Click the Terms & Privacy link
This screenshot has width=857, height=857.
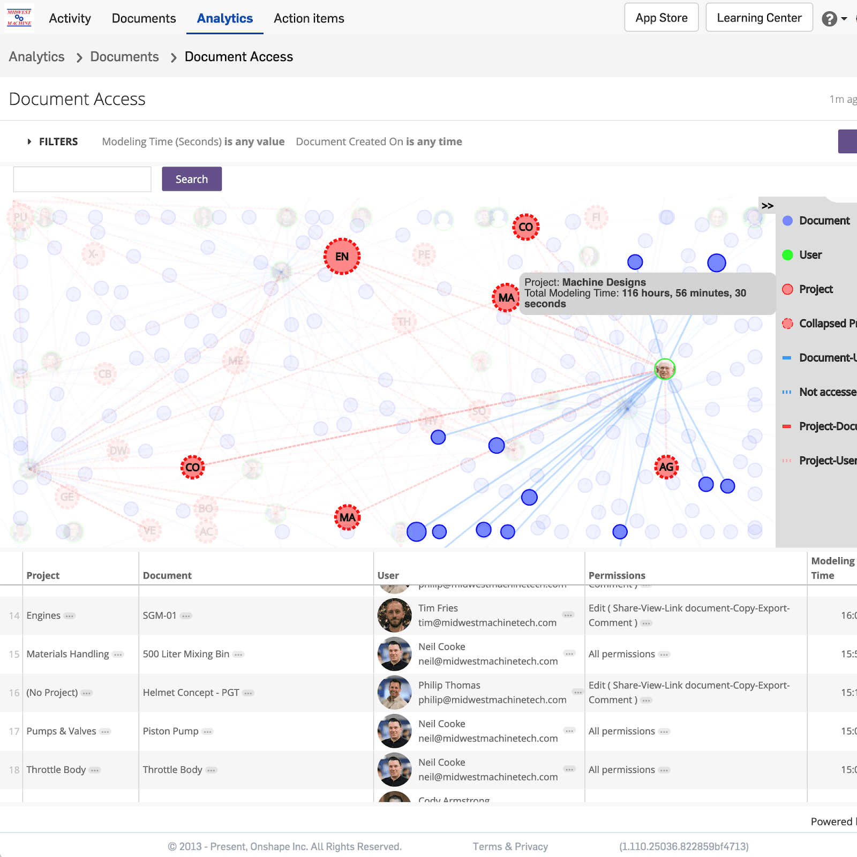(510, 846)
